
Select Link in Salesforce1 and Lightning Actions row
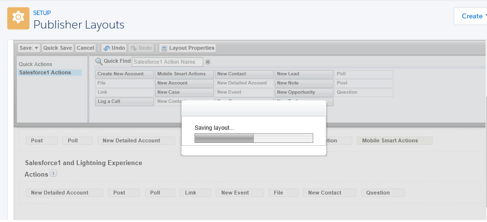click(195, 193)
